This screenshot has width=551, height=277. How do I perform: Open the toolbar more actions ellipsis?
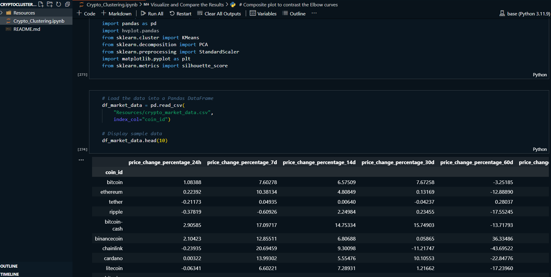tap(314, 13)
